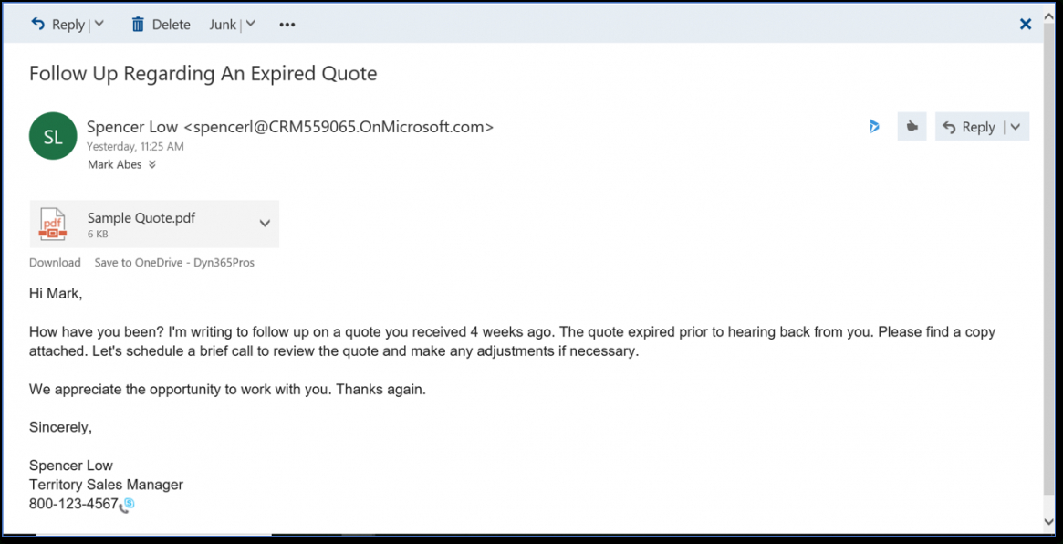
Task: Click recipient name Mark Abes
Action: [x=115, y=165]
